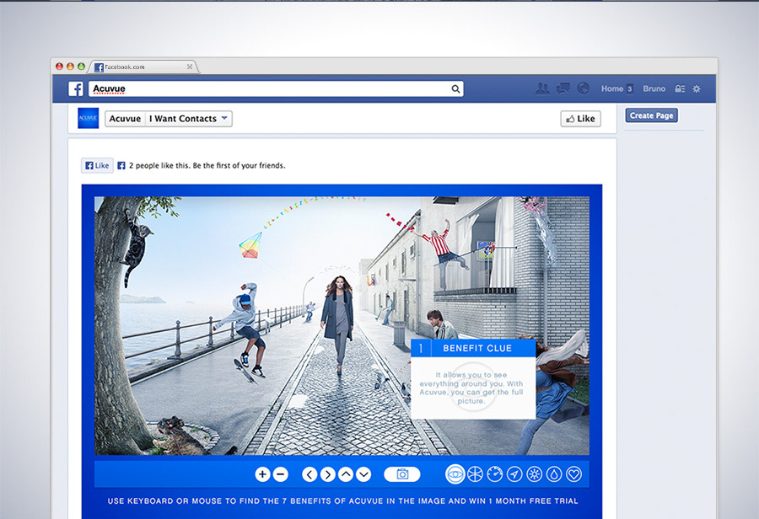The image size is (759, 519).
Task: Click the rainbow kite in the image
Action: [250, 245]
